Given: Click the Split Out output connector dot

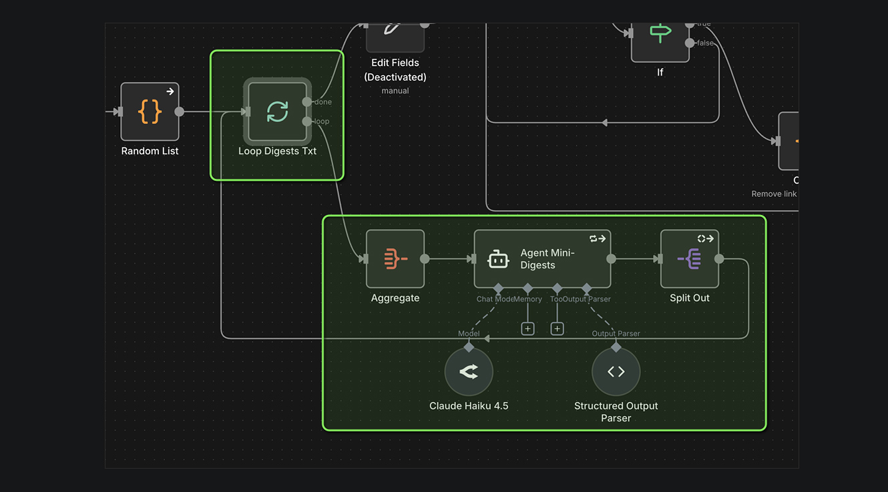Looking at the screenshot, I should pos(719,259).
